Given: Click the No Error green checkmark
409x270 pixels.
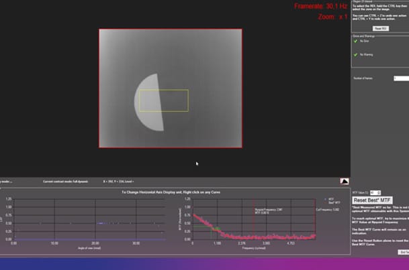Looking at the screenshot, I should click(x=356, y=41).
